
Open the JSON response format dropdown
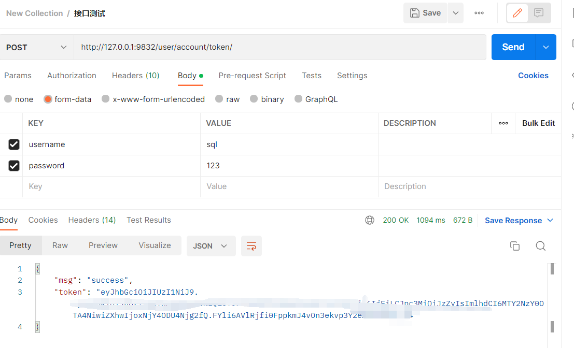211,246
